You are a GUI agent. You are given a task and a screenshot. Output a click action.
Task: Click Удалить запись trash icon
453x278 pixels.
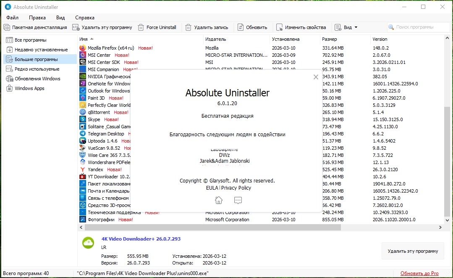pyautogui.click(x=188, y=27)
